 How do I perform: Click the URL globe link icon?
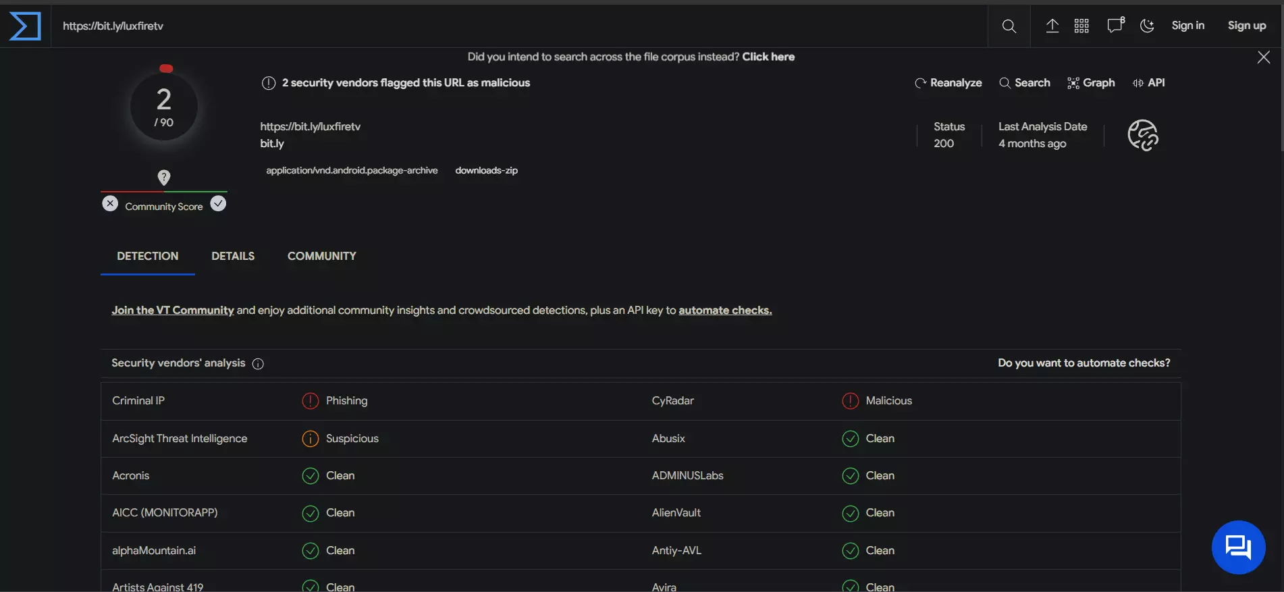[x=1143, y=135]
